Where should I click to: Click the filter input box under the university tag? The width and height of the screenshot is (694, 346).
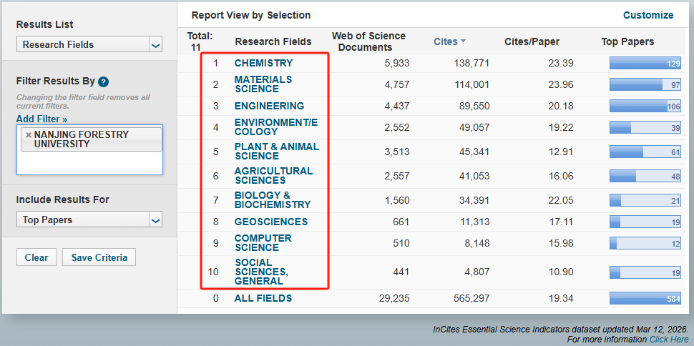pos(89,164)
